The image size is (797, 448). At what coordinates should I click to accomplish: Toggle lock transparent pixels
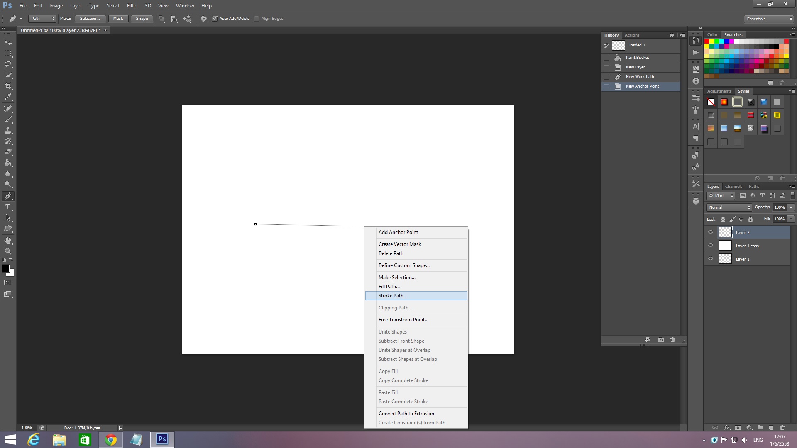point(723,219)
